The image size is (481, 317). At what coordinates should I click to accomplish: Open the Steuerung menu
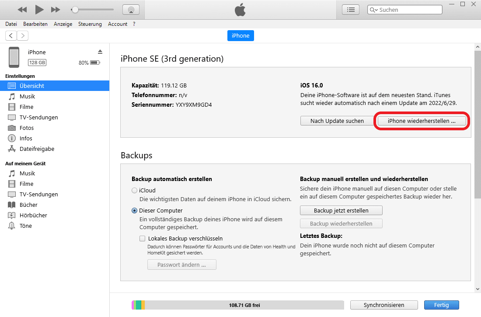click(x=90, y=24)
